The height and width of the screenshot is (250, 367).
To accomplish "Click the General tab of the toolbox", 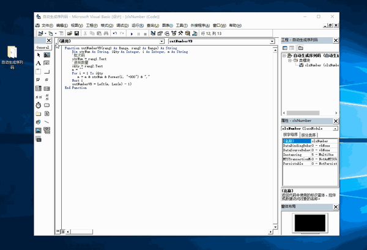I will point(43,48).
